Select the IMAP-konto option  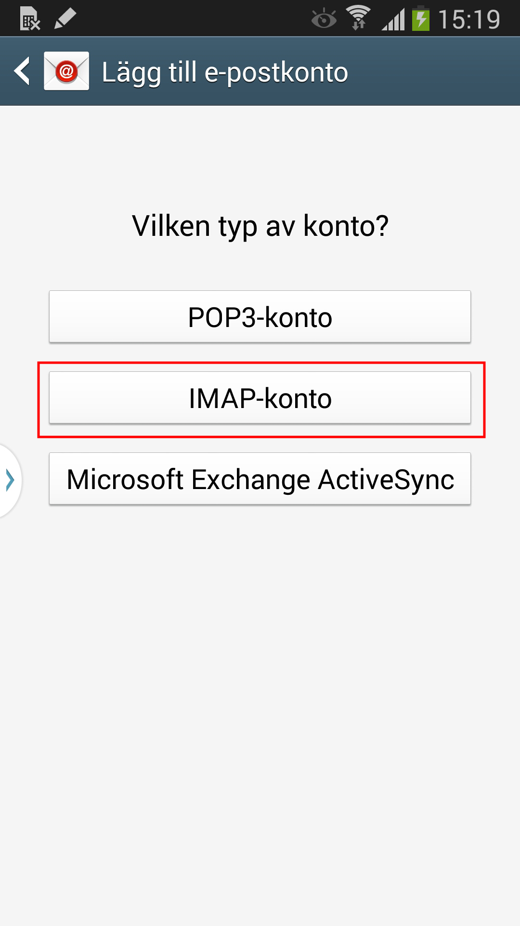pos(260,398)
